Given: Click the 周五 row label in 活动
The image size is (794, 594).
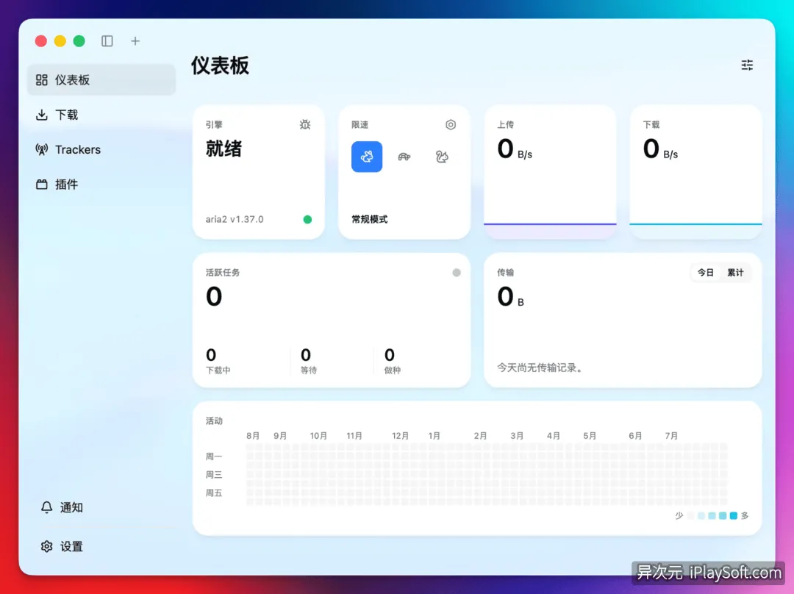Looking at the screenshot, I should [x=214, y=493].
